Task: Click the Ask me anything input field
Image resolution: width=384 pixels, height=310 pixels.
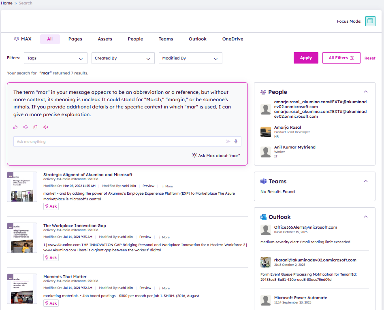Action: (117, 142)
